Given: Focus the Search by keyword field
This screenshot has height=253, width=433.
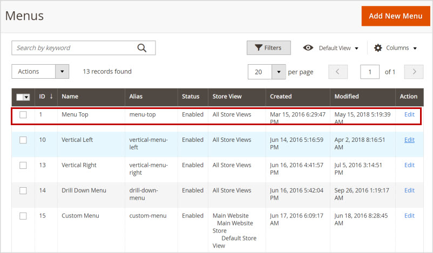Looking at the screenshot, I should click(75, 48).
